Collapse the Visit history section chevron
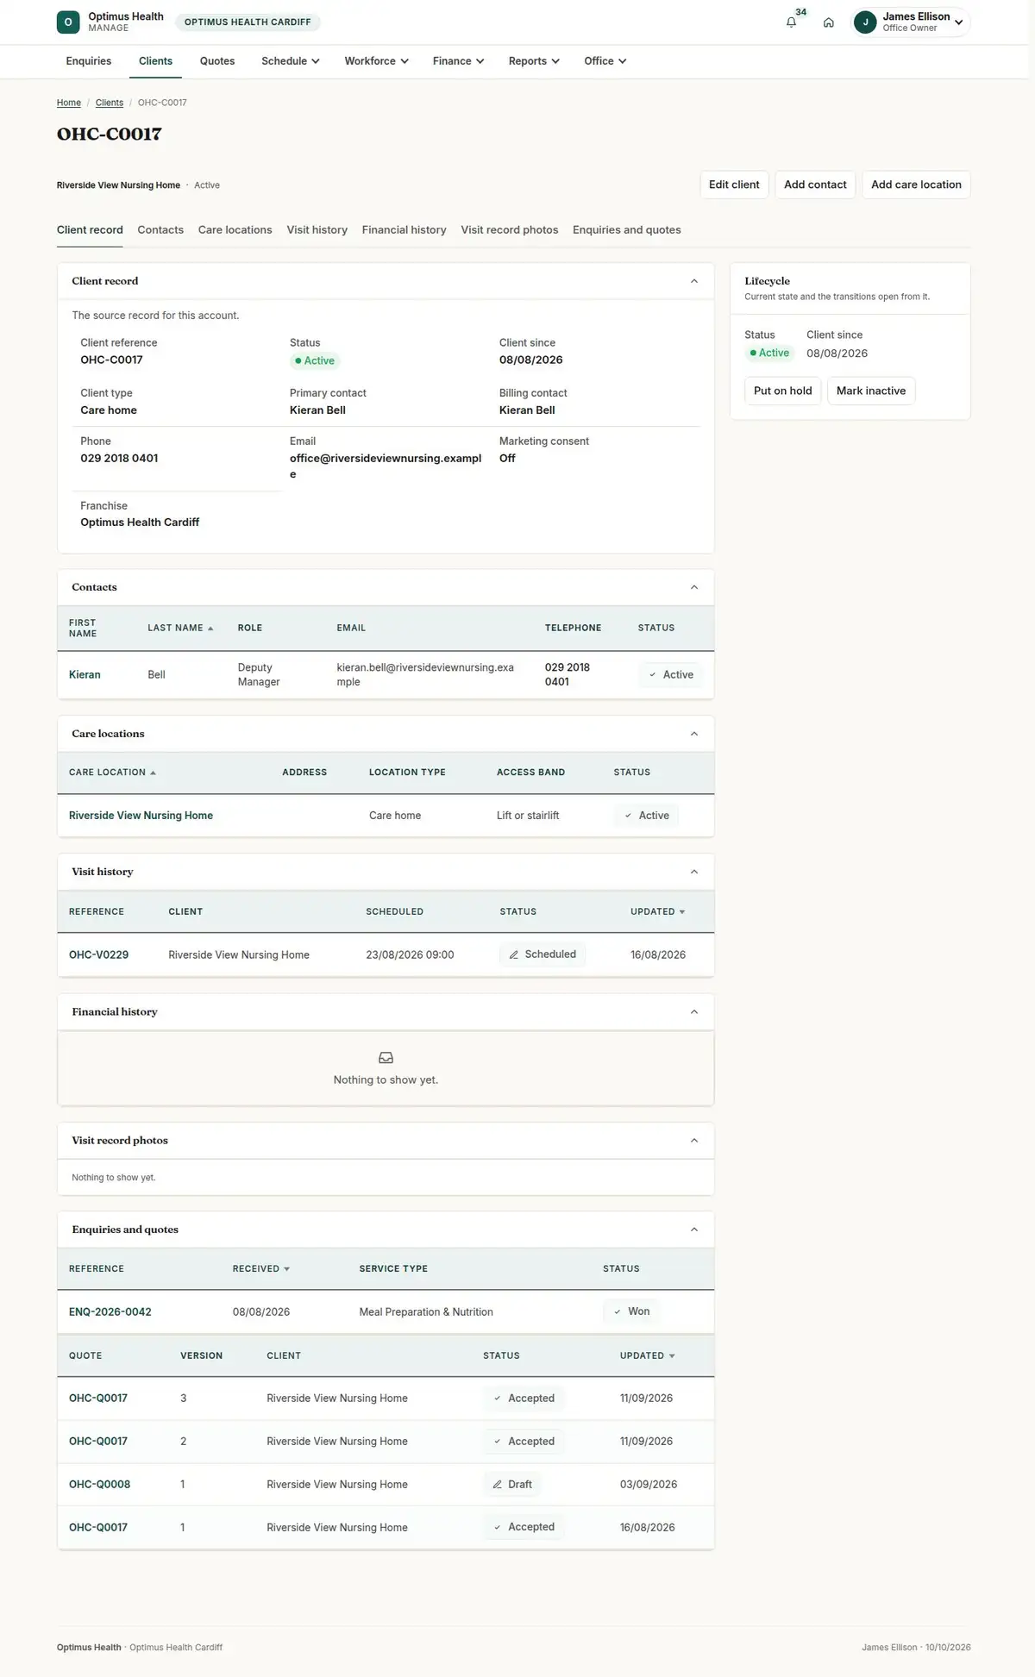Image resolution: width=1035 pixels, height=1677 pixels. [x=694, y=872]
